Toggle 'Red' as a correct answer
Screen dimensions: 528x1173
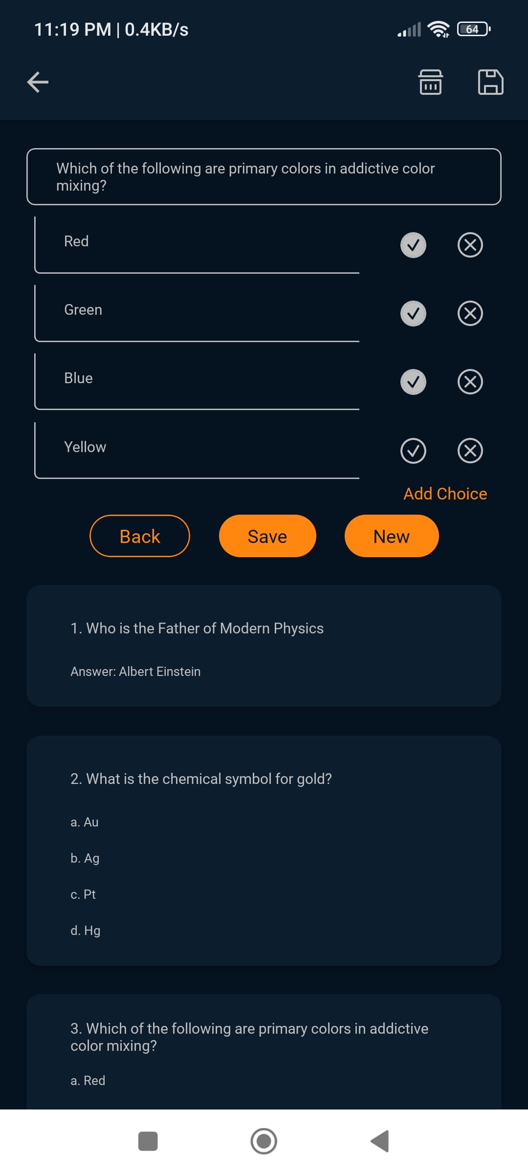point(413,245)
